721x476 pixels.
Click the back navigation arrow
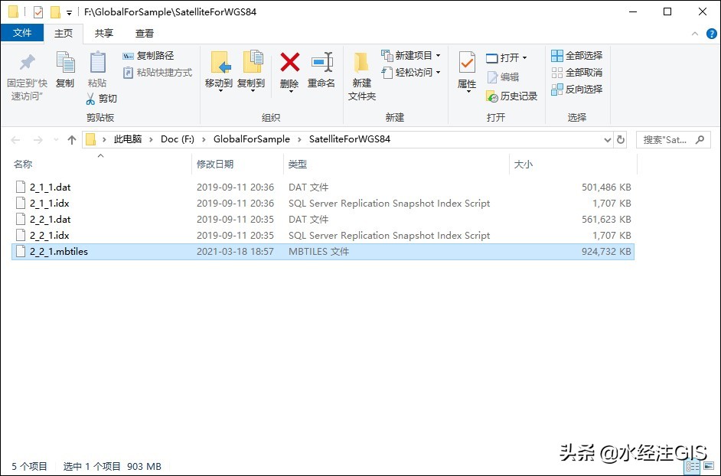[x=17, y=139]
